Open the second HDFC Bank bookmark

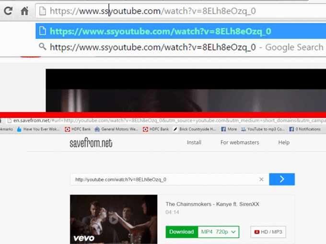(156, 129)
